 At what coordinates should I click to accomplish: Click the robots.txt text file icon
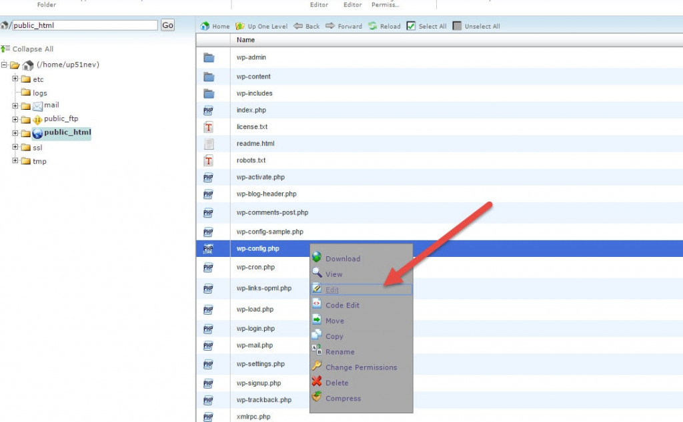pos(208,161)
